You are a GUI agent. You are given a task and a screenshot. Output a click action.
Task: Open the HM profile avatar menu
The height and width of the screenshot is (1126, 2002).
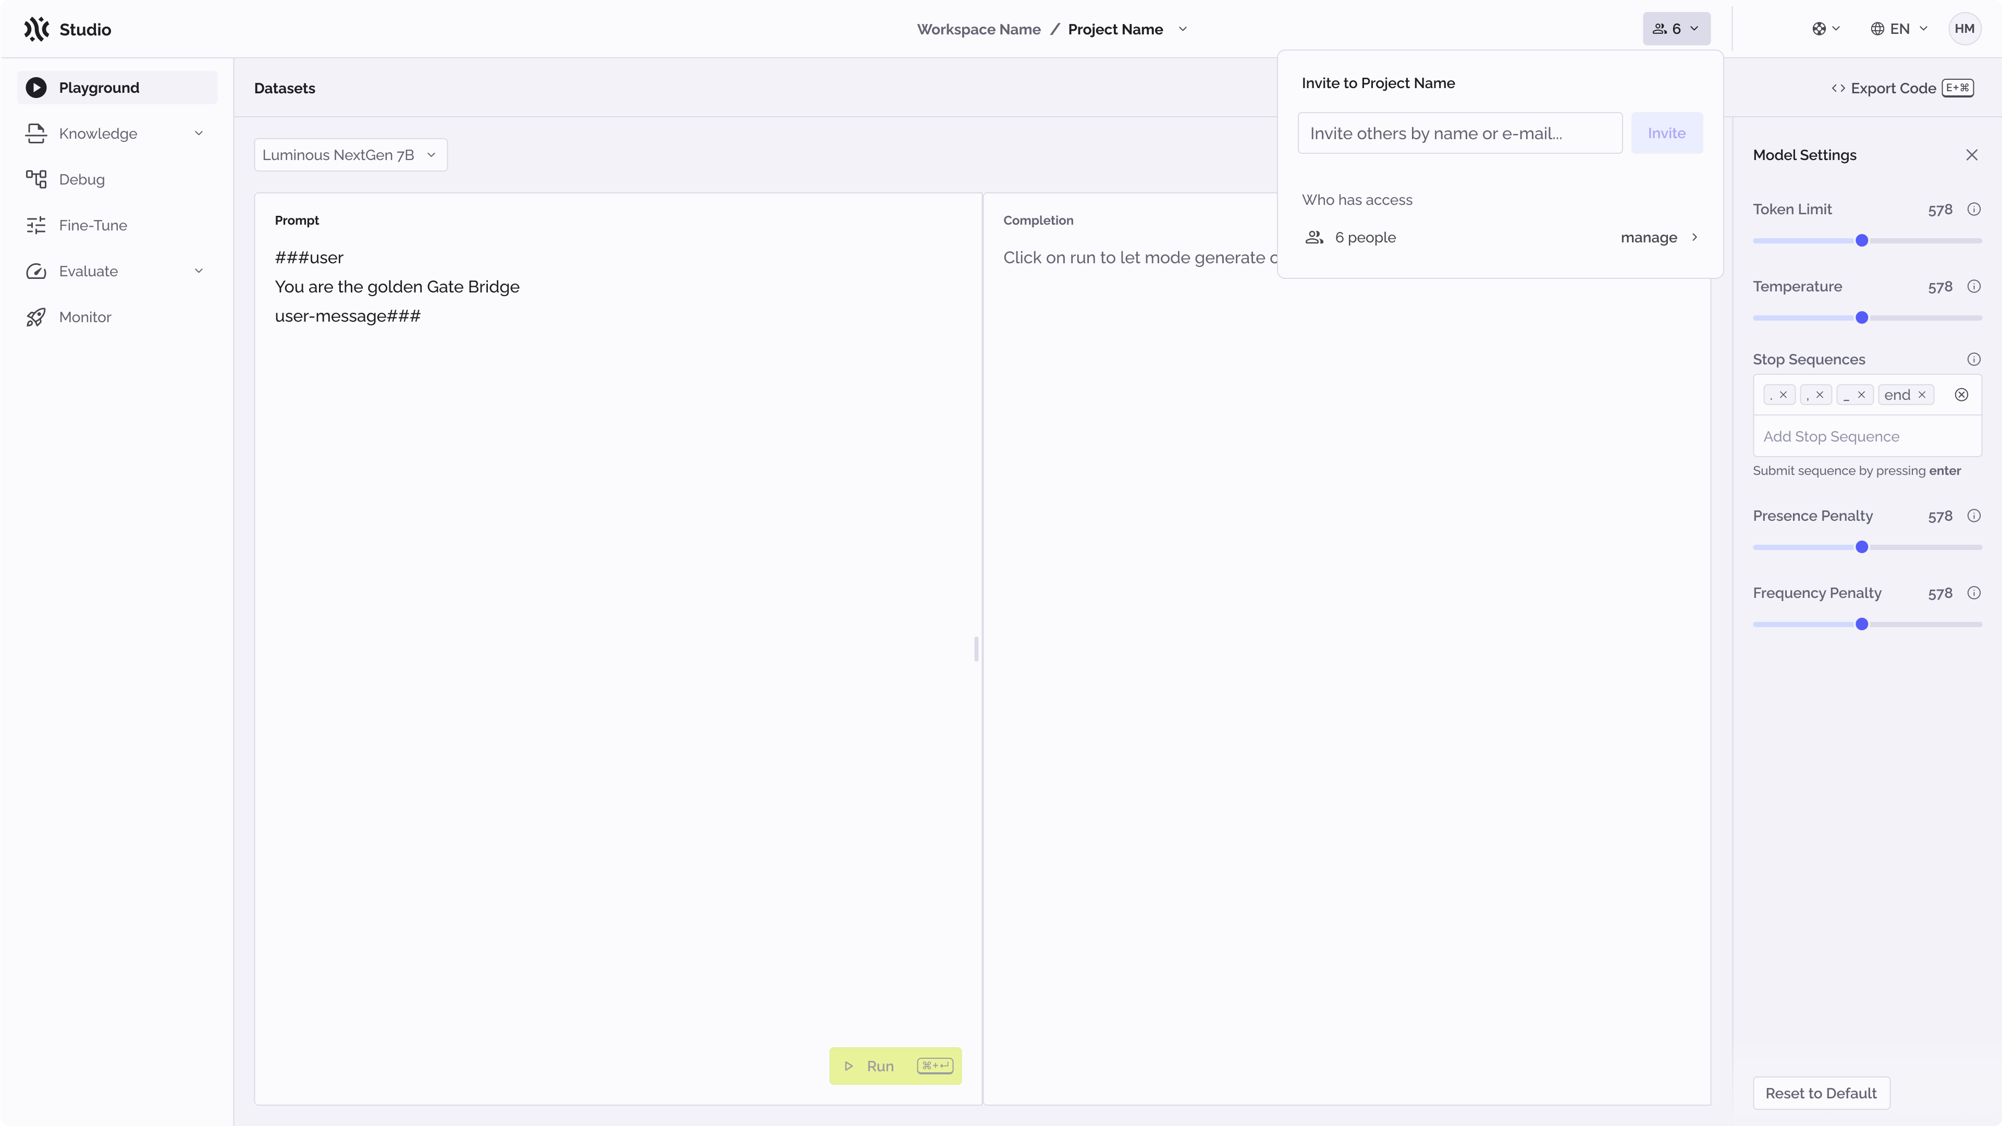1966,29
